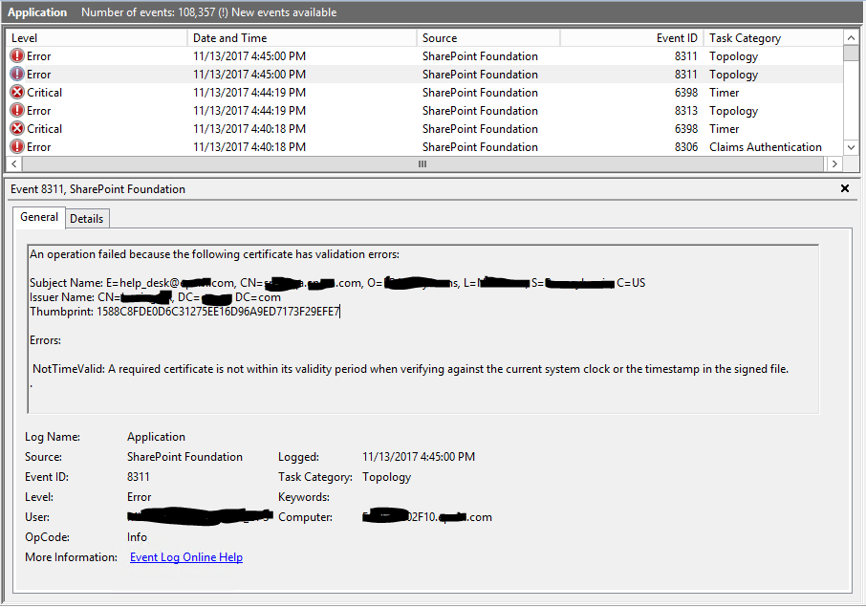The height and width of the screenshot is (608, 866).
Task: Select the Critical event 6398 at 4:44:19 PM
Action: (x=424, y=92)
